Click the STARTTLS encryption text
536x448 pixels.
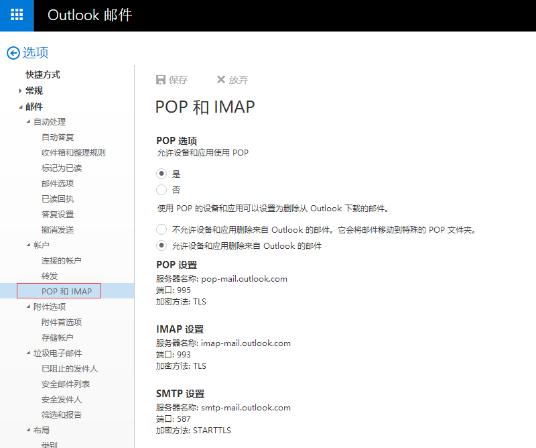pyautogui.click(x=212, y=430)
